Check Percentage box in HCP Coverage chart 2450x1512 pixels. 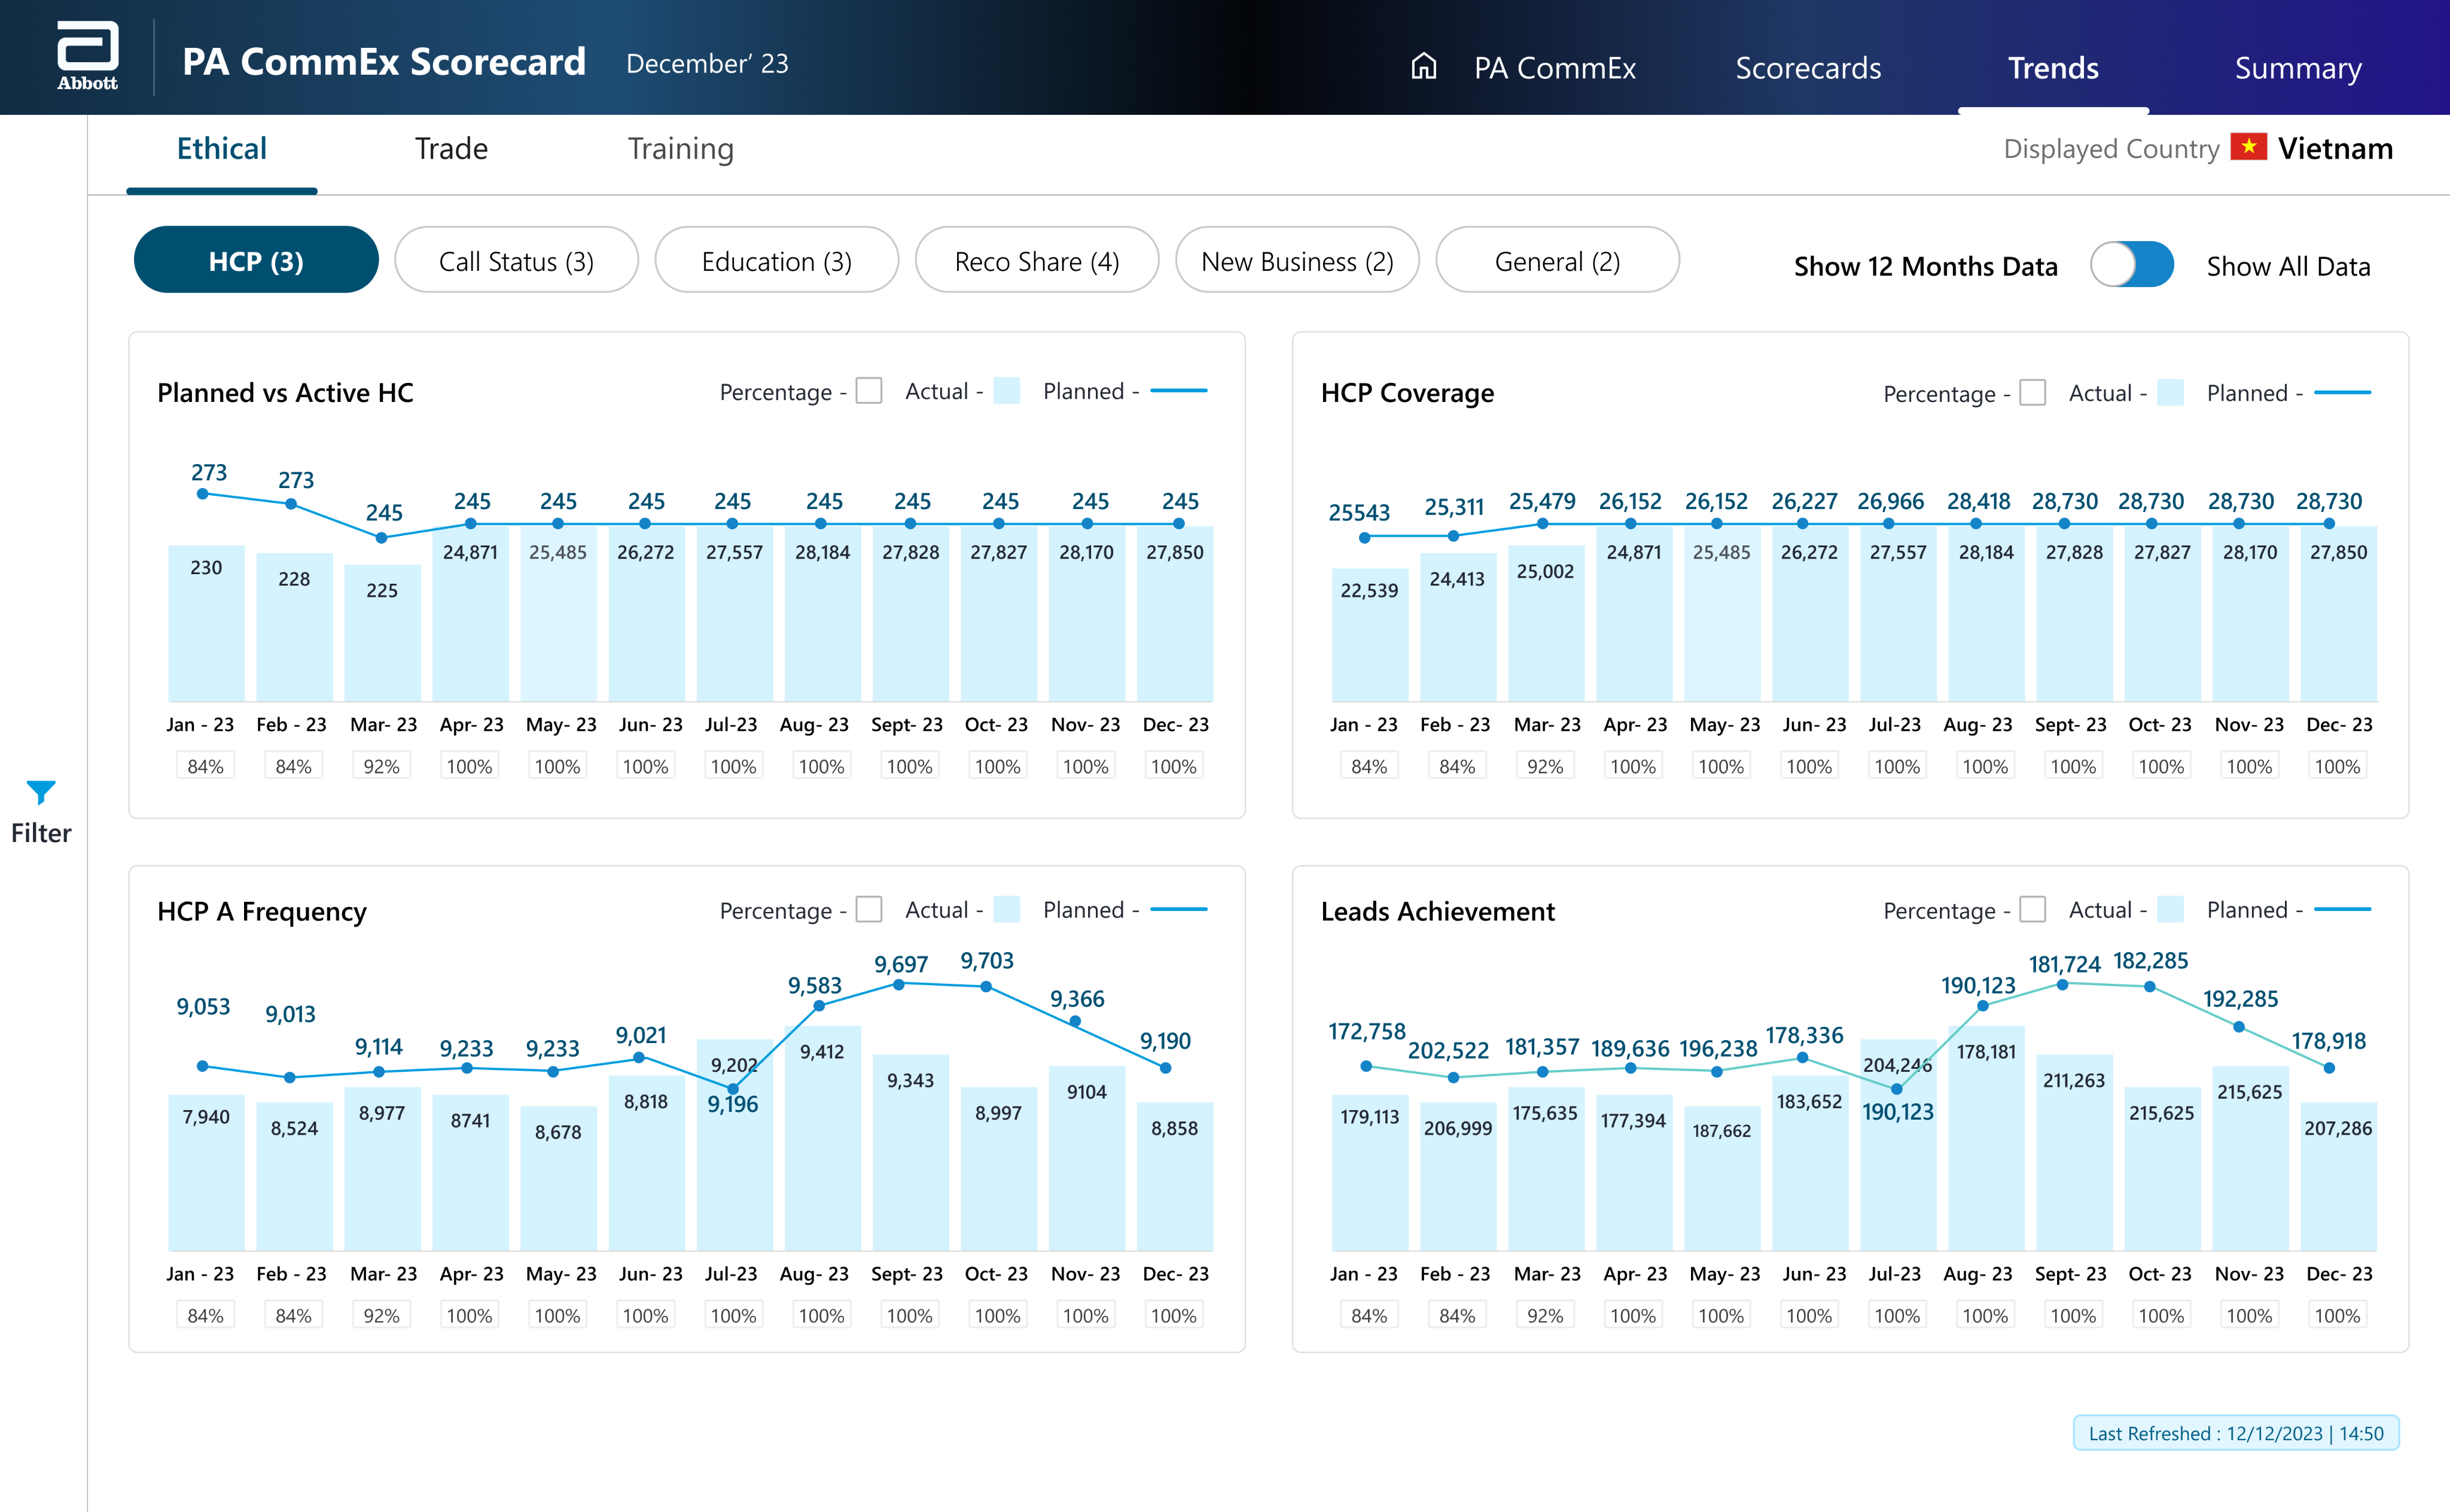[2032, 392]
